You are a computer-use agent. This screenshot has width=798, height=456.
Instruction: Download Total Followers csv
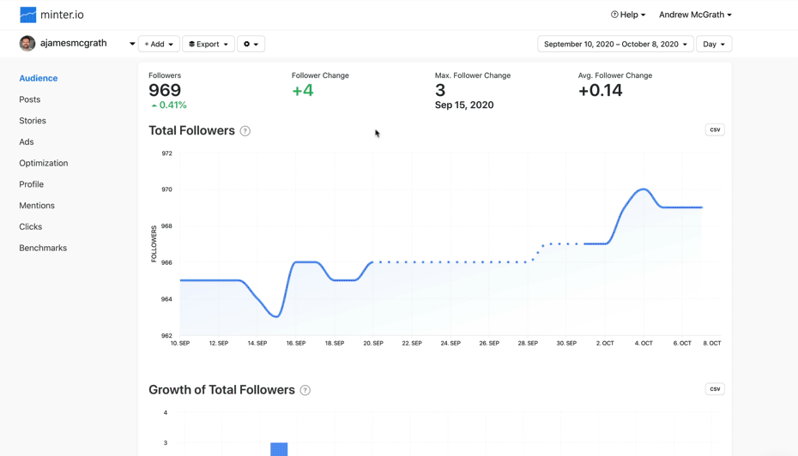pos(714,129)
